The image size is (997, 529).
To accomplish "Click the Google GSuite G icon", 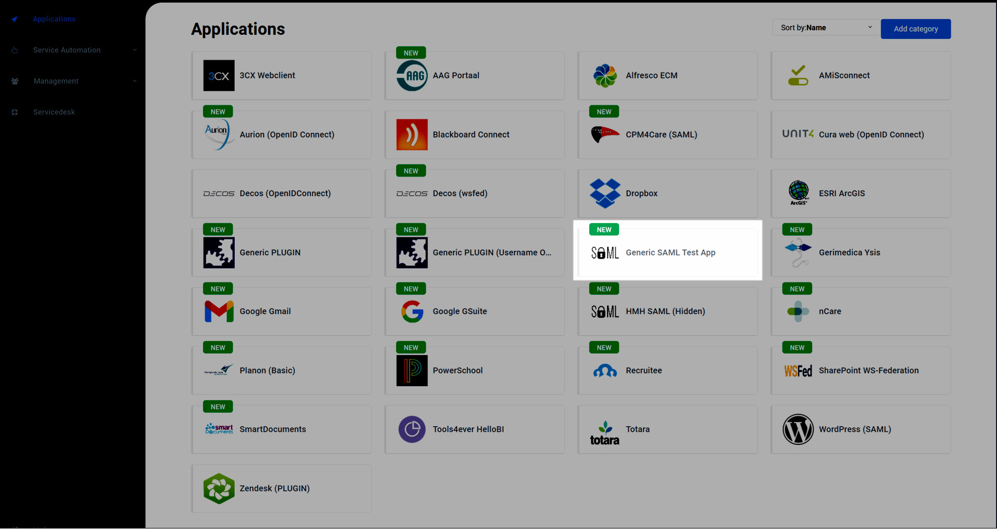I will (412, 311).
